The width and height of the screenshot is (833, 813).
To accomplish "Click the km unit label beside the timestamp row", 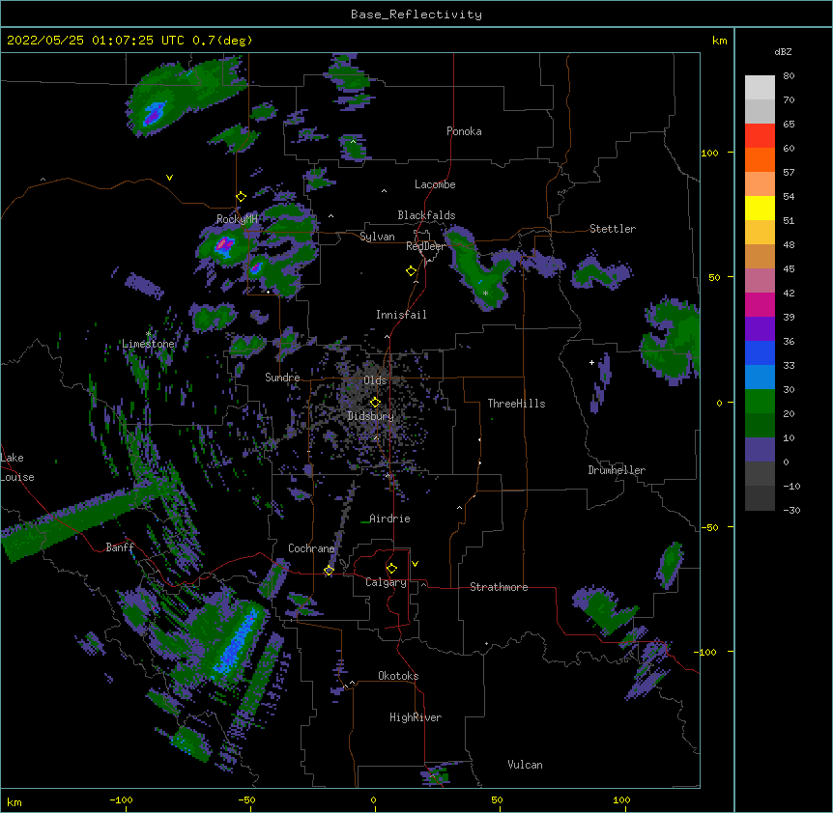I will (x=719, y=41).
